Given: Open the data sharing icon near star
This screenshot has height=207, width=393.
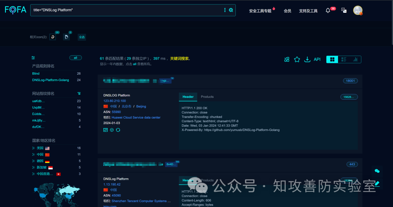Looking at the screenshot, I should (x=287, y=59).
